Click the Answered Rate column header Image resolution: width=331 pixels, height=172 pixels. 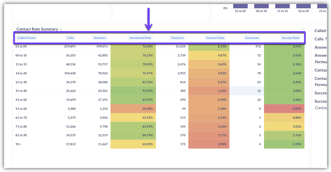(x=140, y=38)
